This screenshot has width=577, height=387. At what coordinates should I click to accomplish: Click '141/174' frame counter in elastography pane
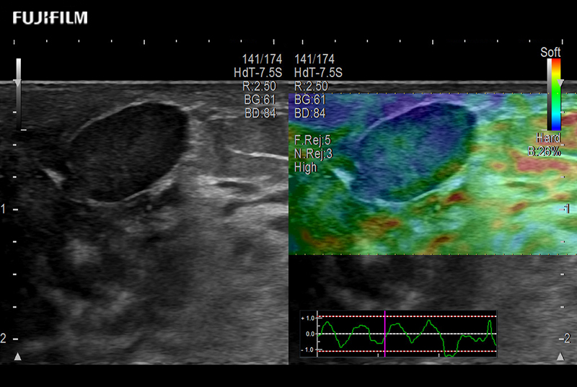(x=314, y=59)
